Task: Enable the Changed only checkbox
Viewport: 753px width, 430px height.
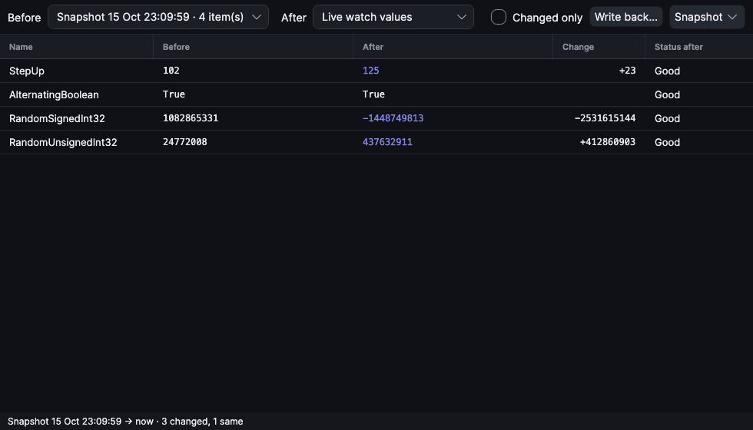Action: [499, 17]
